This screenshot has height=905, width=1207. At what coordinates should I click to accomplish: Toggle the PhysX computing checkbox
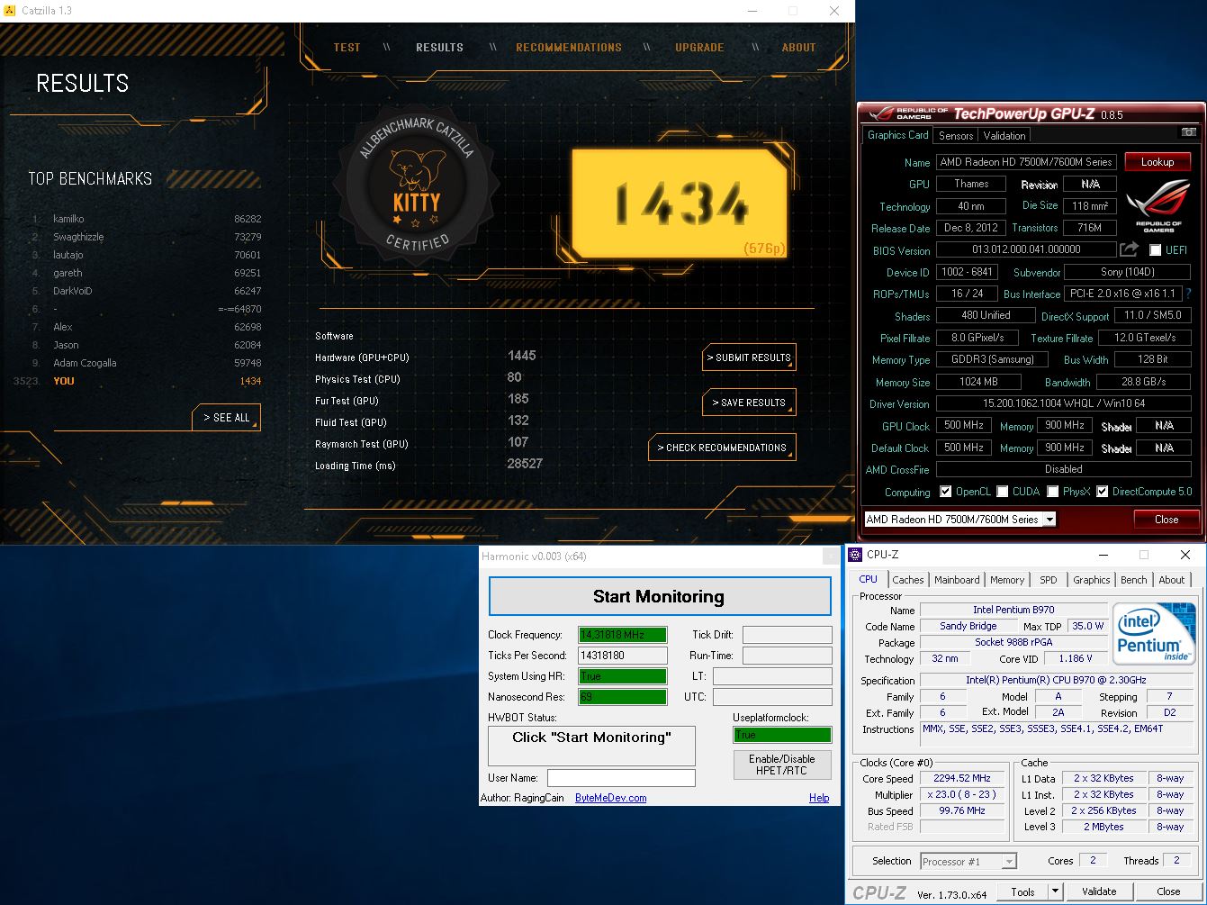point(1051,492)
